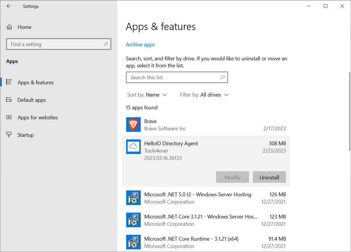
Task: Click the Apps for websites icon
Action: click(9, 117)
